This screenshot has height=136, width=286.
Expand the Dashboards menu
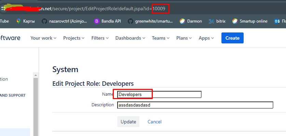(130, 38)
